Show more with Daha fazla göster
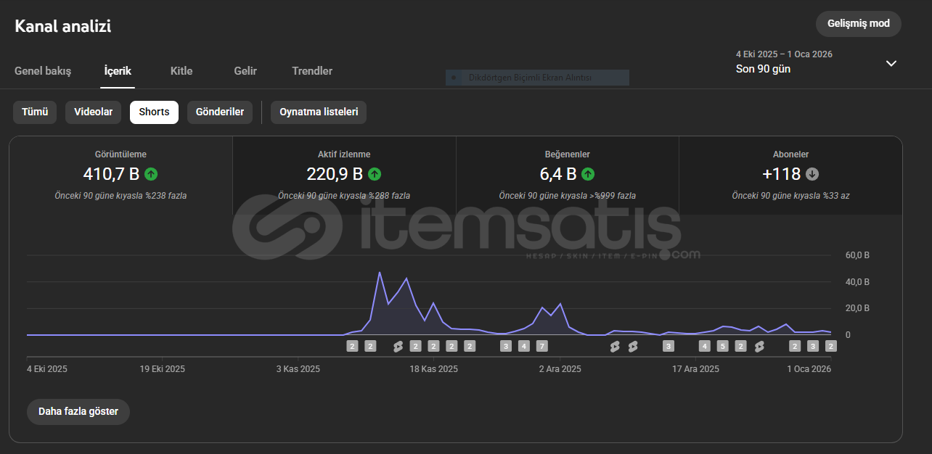The width and height of the screenshot is (932, 454). click(x=78, y=411)
